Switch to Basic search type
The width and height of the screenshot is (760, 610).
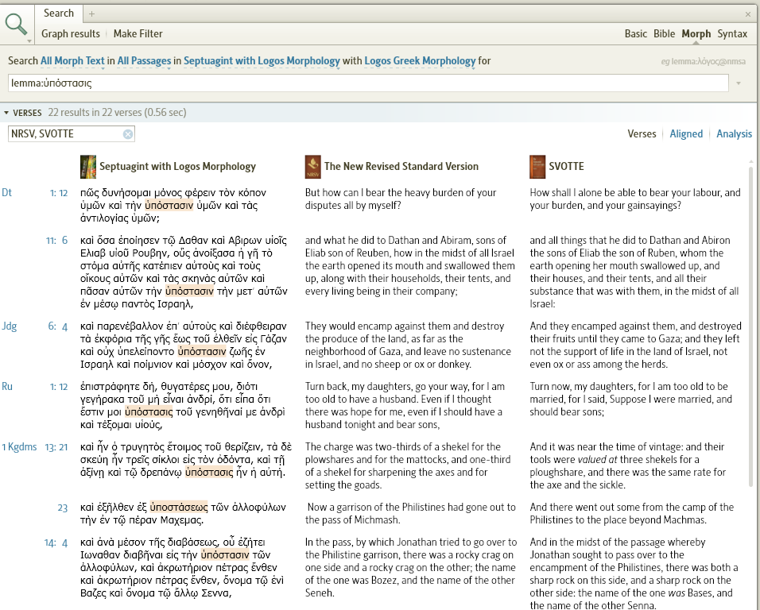coord(635,34)
